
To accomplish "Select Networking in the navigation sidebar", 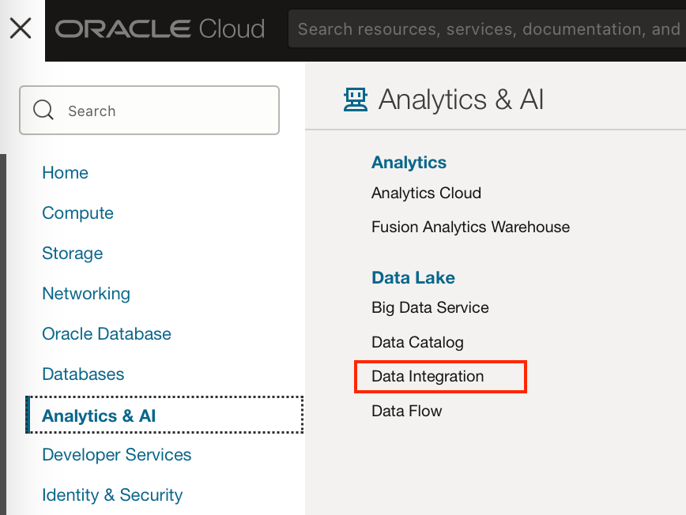I will click(x=86, y=294).
